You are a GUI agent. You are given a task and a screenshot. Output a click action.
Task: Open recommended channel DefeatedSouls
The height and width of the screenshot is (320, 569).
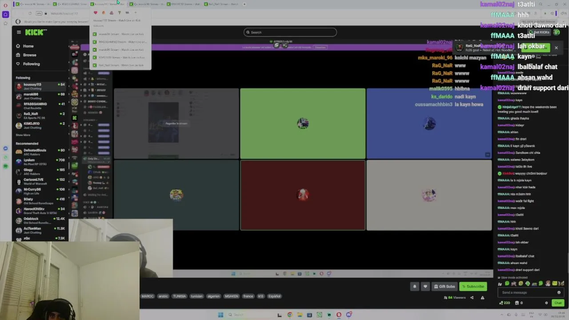pos(40,152)
